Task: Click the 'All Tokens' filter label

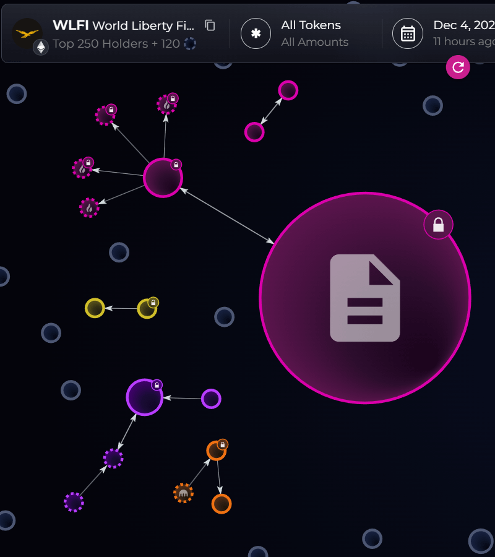Action: (311, 25)
